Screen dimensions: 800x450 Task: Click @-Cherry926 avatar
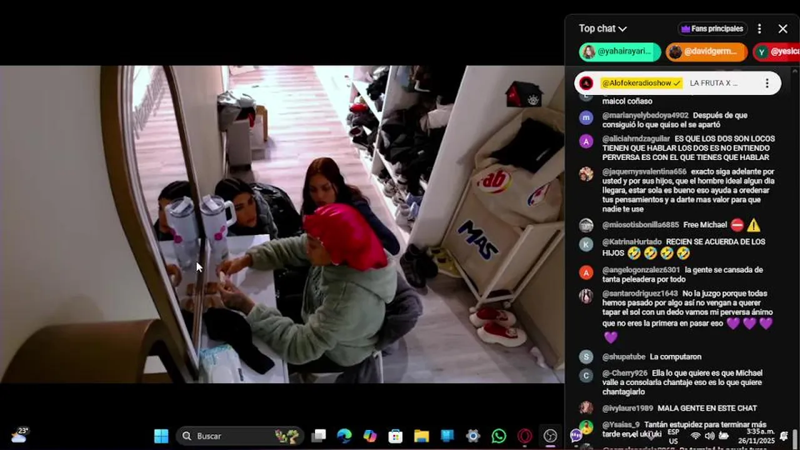pos(586,376)
